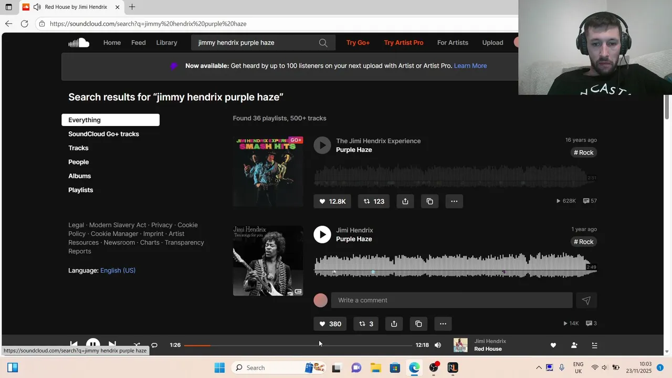Share the Smash Hits Purple Haze track
The image size is (672, 378).
(405, 201)
